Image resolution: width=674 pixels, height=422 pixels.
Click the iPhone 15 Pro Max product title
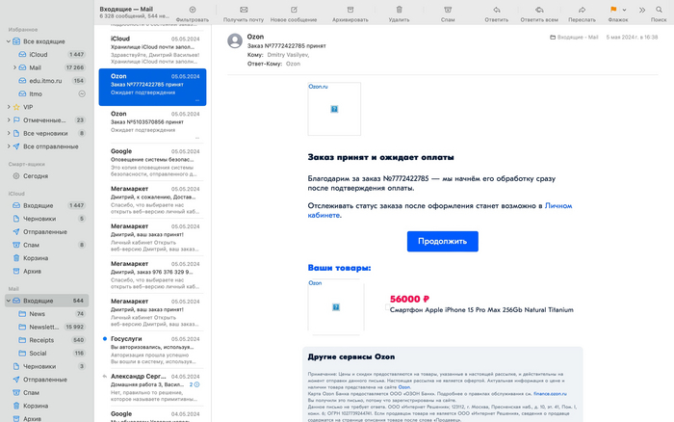coord(481,309)
